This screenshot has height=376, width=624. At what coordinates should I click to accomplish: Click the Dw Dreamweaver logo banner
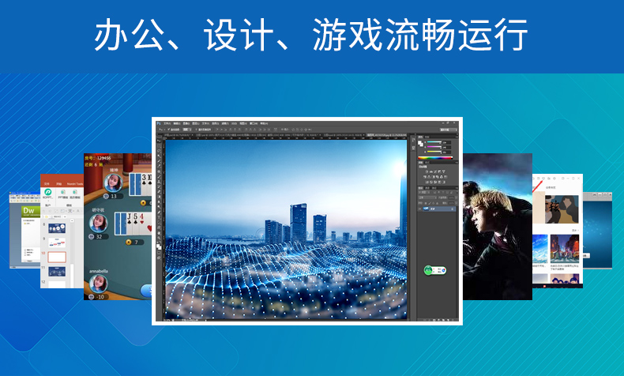click(x=30, y=211)
